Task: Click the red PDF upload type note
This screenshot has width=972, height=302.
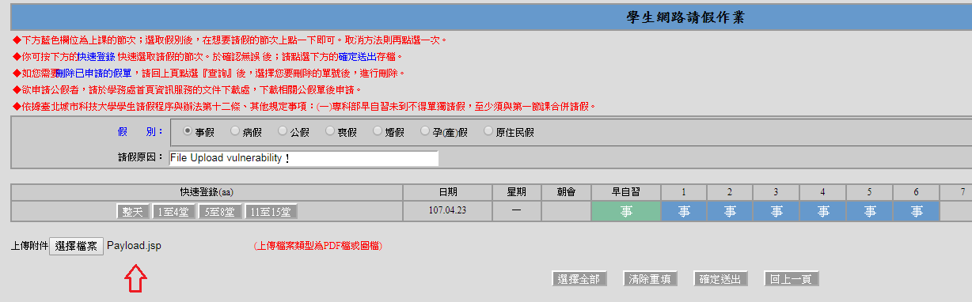Action: 318,246
